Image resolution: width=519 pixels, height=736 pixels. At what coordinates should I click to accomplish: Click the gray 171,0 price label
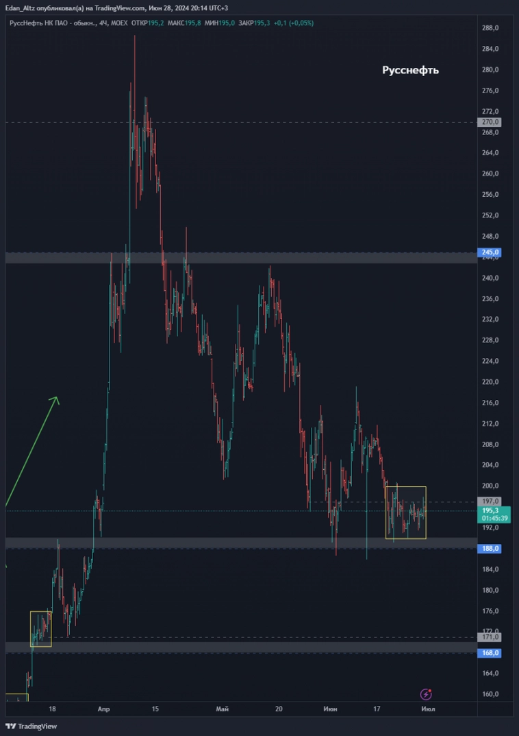(x=489, y=637)
